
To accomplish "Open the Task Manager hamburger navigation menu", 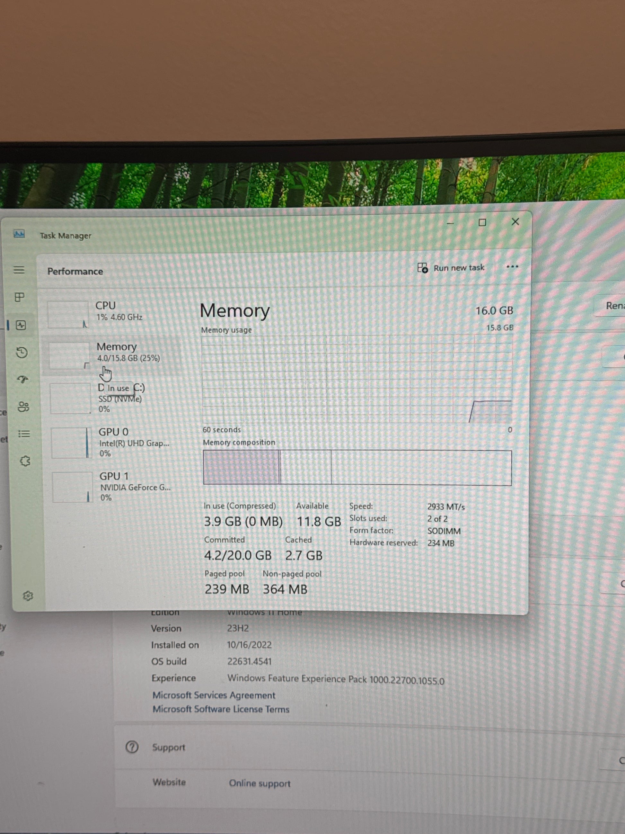I will tap(19, 270).
